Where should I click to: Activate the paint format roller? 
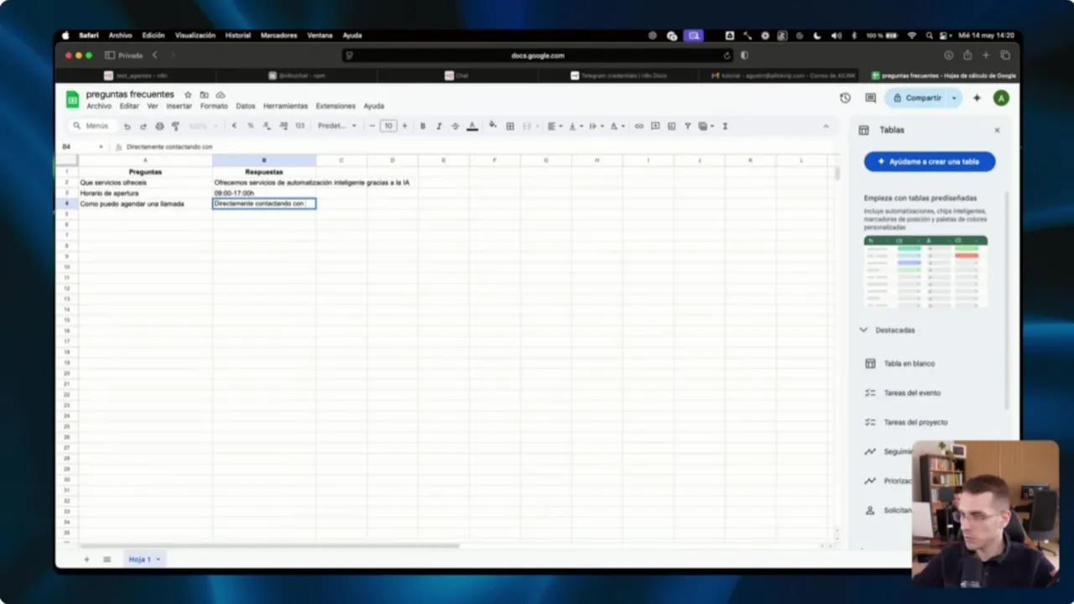pos(175,126)
